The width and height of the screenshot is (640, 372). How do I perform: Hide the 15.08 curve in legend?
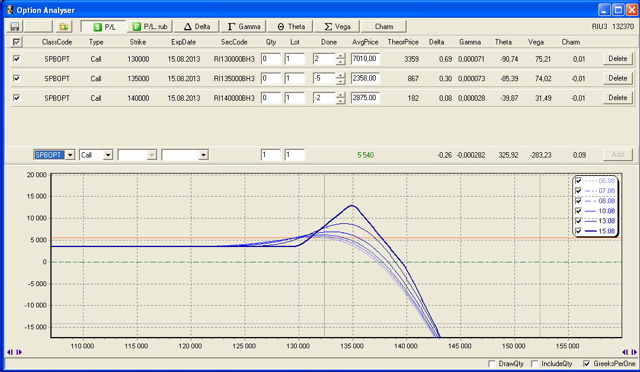tap(578, 231)
